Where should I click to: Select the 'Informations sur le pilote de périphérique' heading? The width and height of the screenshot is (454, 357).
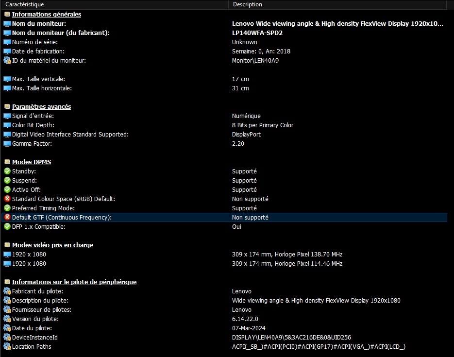(x=74, y=282)
